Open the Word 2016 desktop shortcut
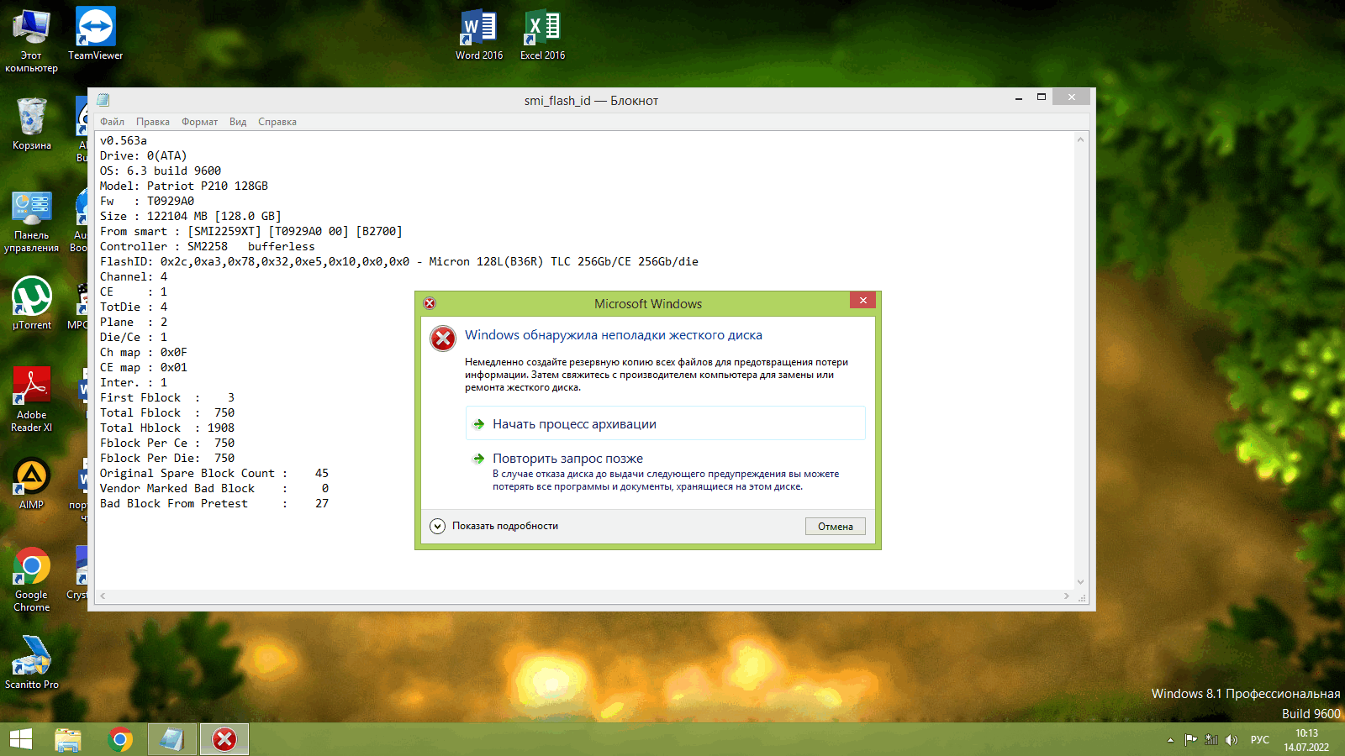The height and width of the screenshot is (756, 1345). click(479, 35)
